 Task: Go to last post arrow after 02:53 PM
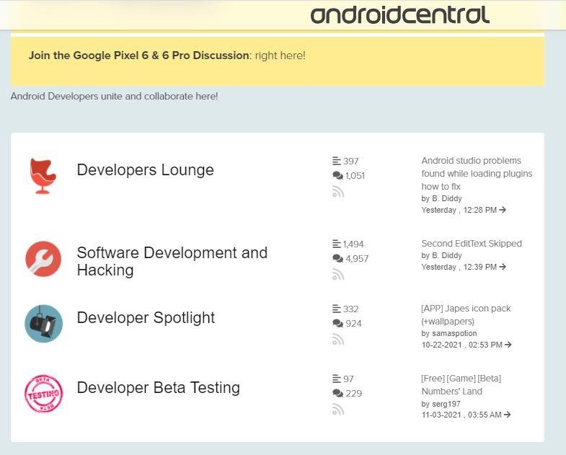[508, 345]
